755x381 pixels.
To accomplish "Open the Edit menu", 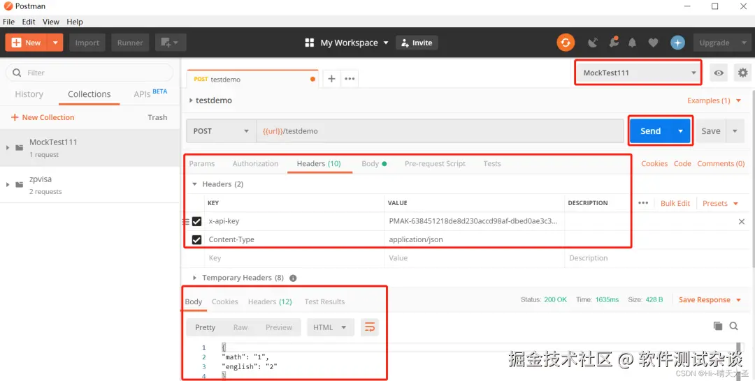I will pyautogui.click(x=29, y=22).
